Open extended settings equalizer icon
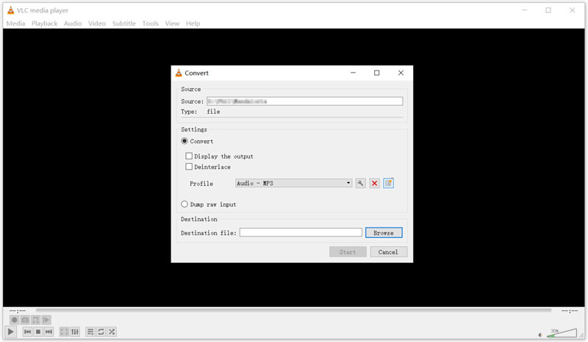Screen dimensions: 588x342 tap(75, 332)
